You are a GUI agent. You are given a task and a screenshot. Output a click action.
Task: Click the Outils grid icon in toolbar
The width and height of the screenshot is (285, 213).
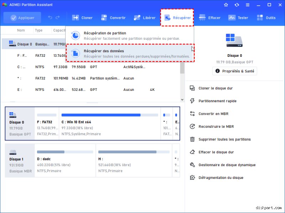260,18
